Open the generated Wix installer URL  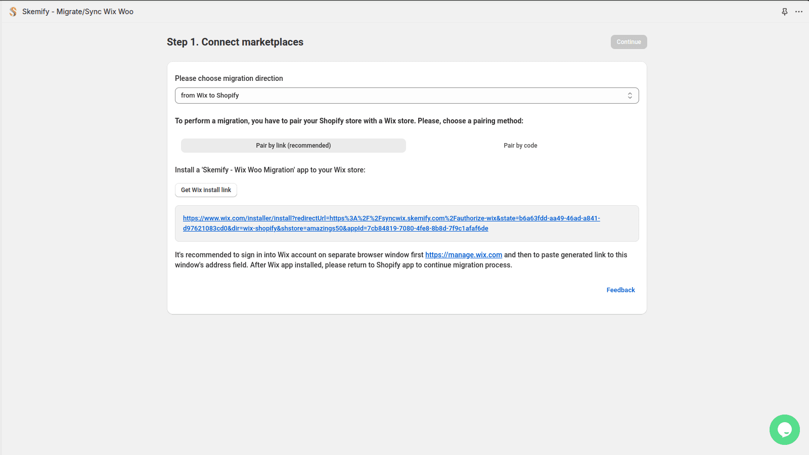(391, 218)
